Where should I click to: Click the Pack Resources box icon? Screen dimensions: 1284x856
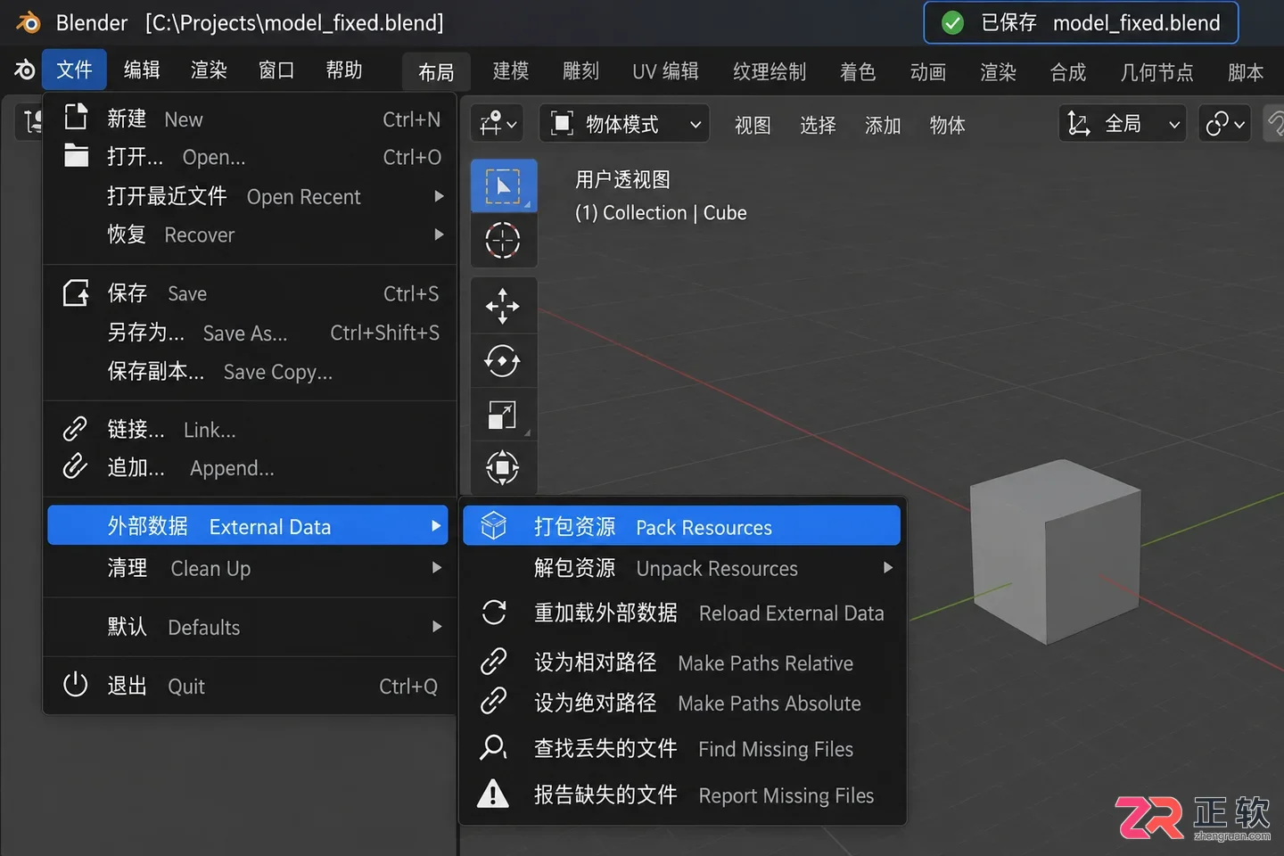point(494,526)
